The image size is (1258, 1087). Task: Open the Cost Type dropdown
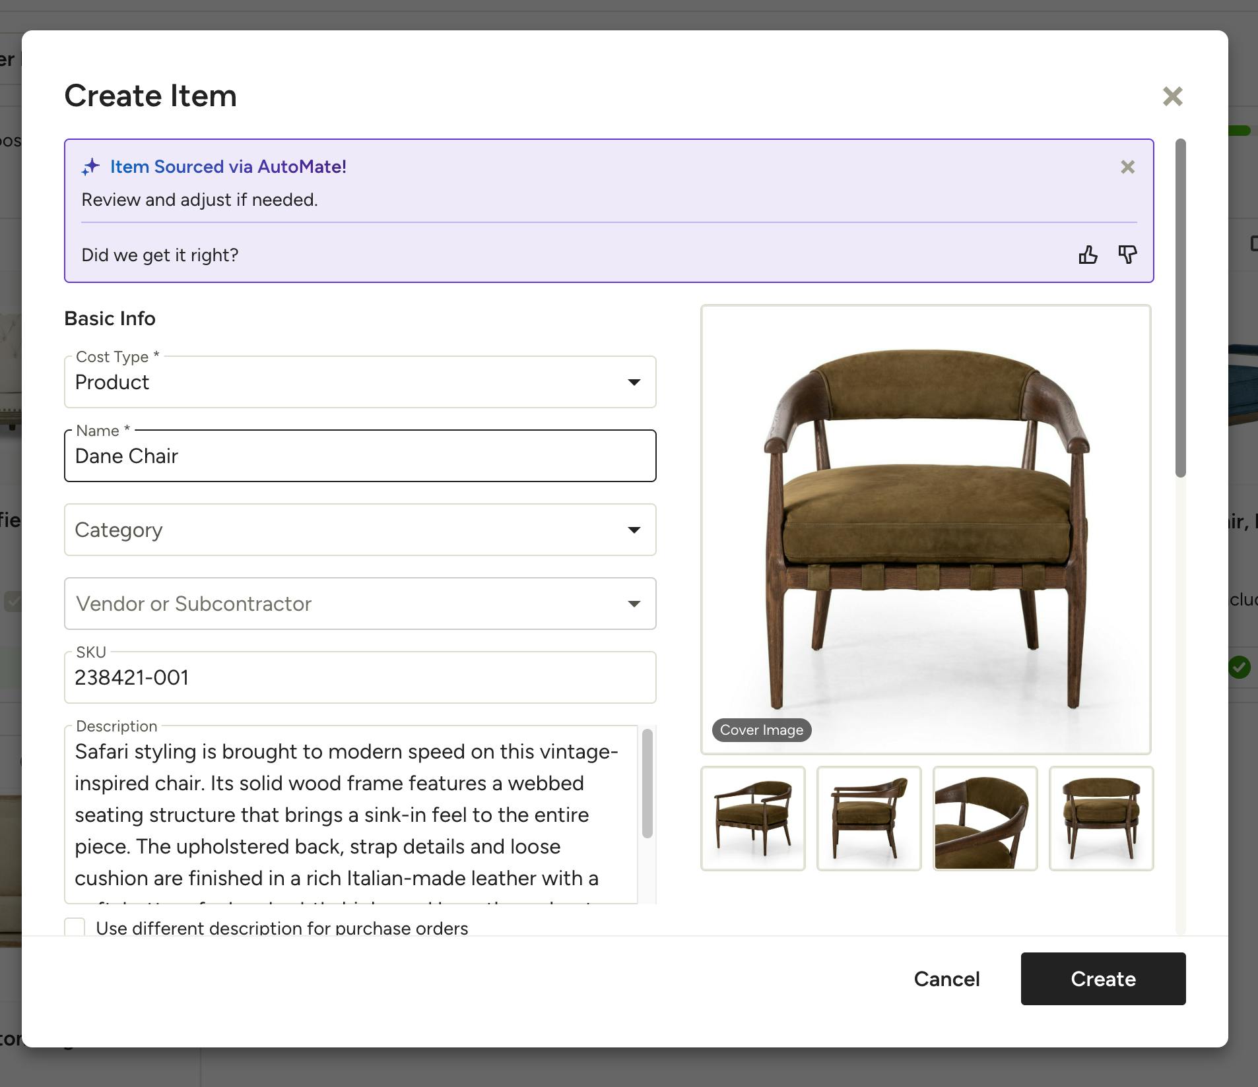coord(360,383)
